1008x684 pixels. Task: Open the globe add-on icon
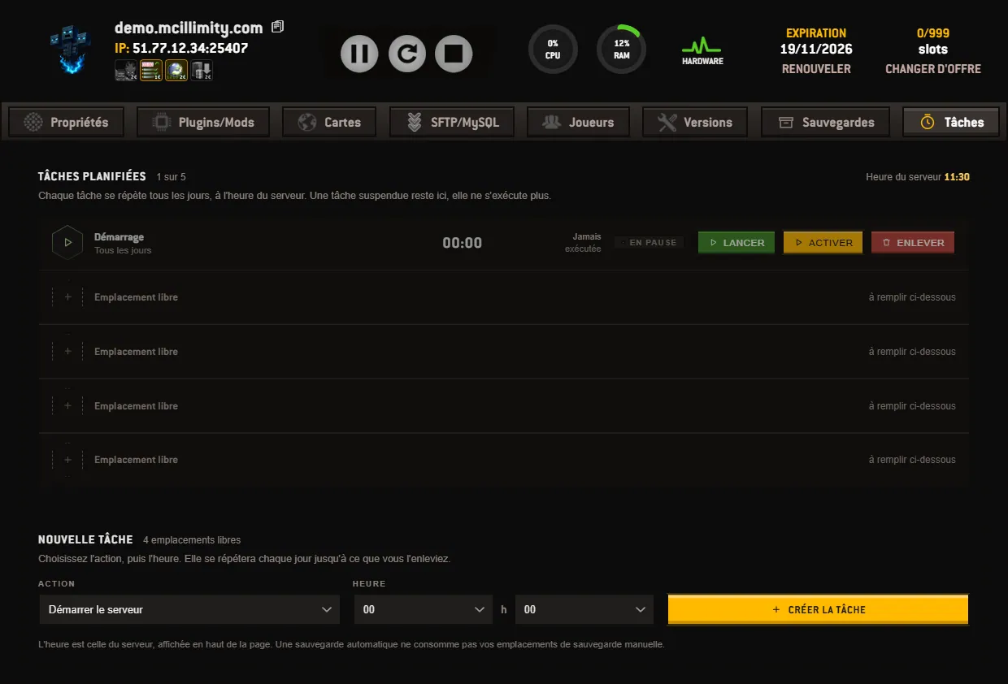coord(176,71)
